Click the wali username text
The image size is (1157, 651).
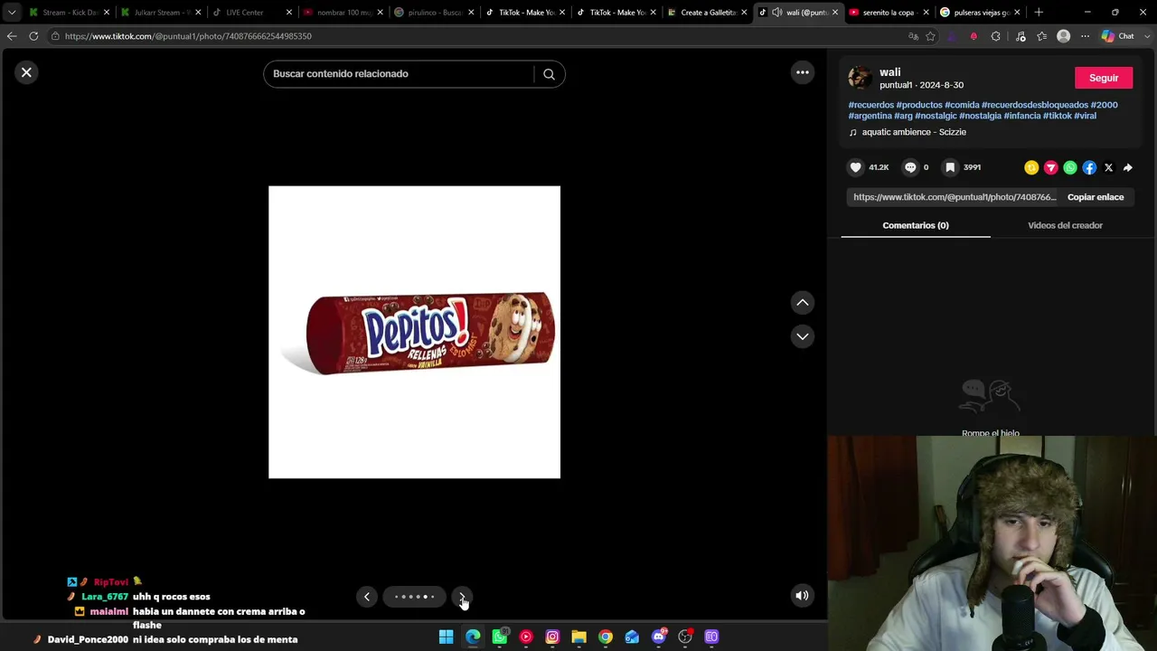coord(889,72)
